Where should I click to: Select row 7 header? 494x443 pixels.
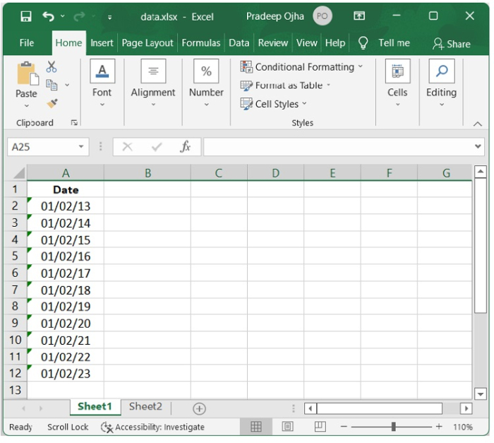[x=15, y=290]
